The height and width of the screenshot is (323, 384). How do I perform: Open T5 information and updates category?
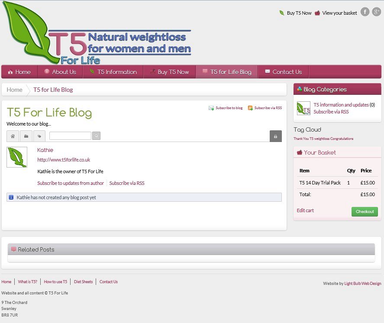tap(341, 105)
